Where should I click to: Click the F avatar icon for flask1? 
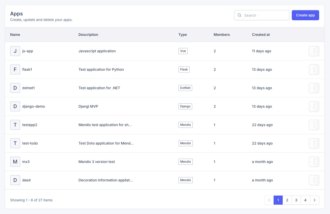15,69
